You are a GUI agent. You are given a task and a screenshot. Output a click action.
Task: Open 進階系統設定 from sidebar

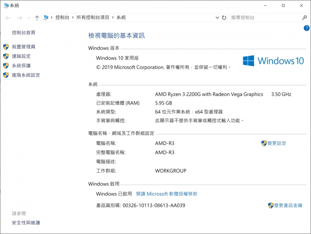click(26, 75)
